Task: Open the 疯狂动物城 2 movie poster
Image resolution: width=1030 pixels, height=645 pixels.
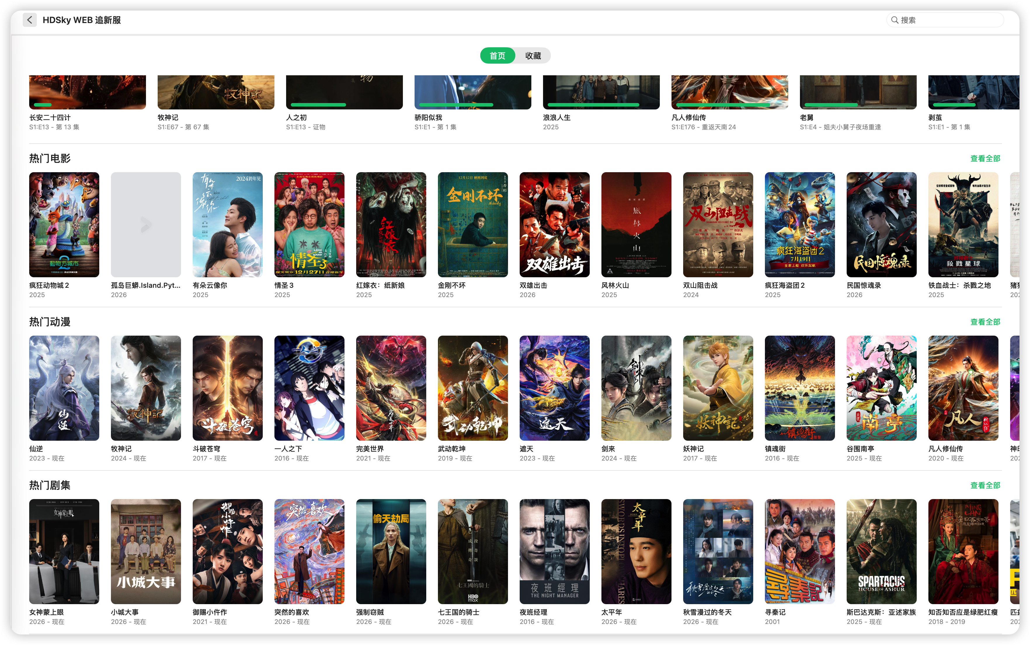Action: [64, 224]
